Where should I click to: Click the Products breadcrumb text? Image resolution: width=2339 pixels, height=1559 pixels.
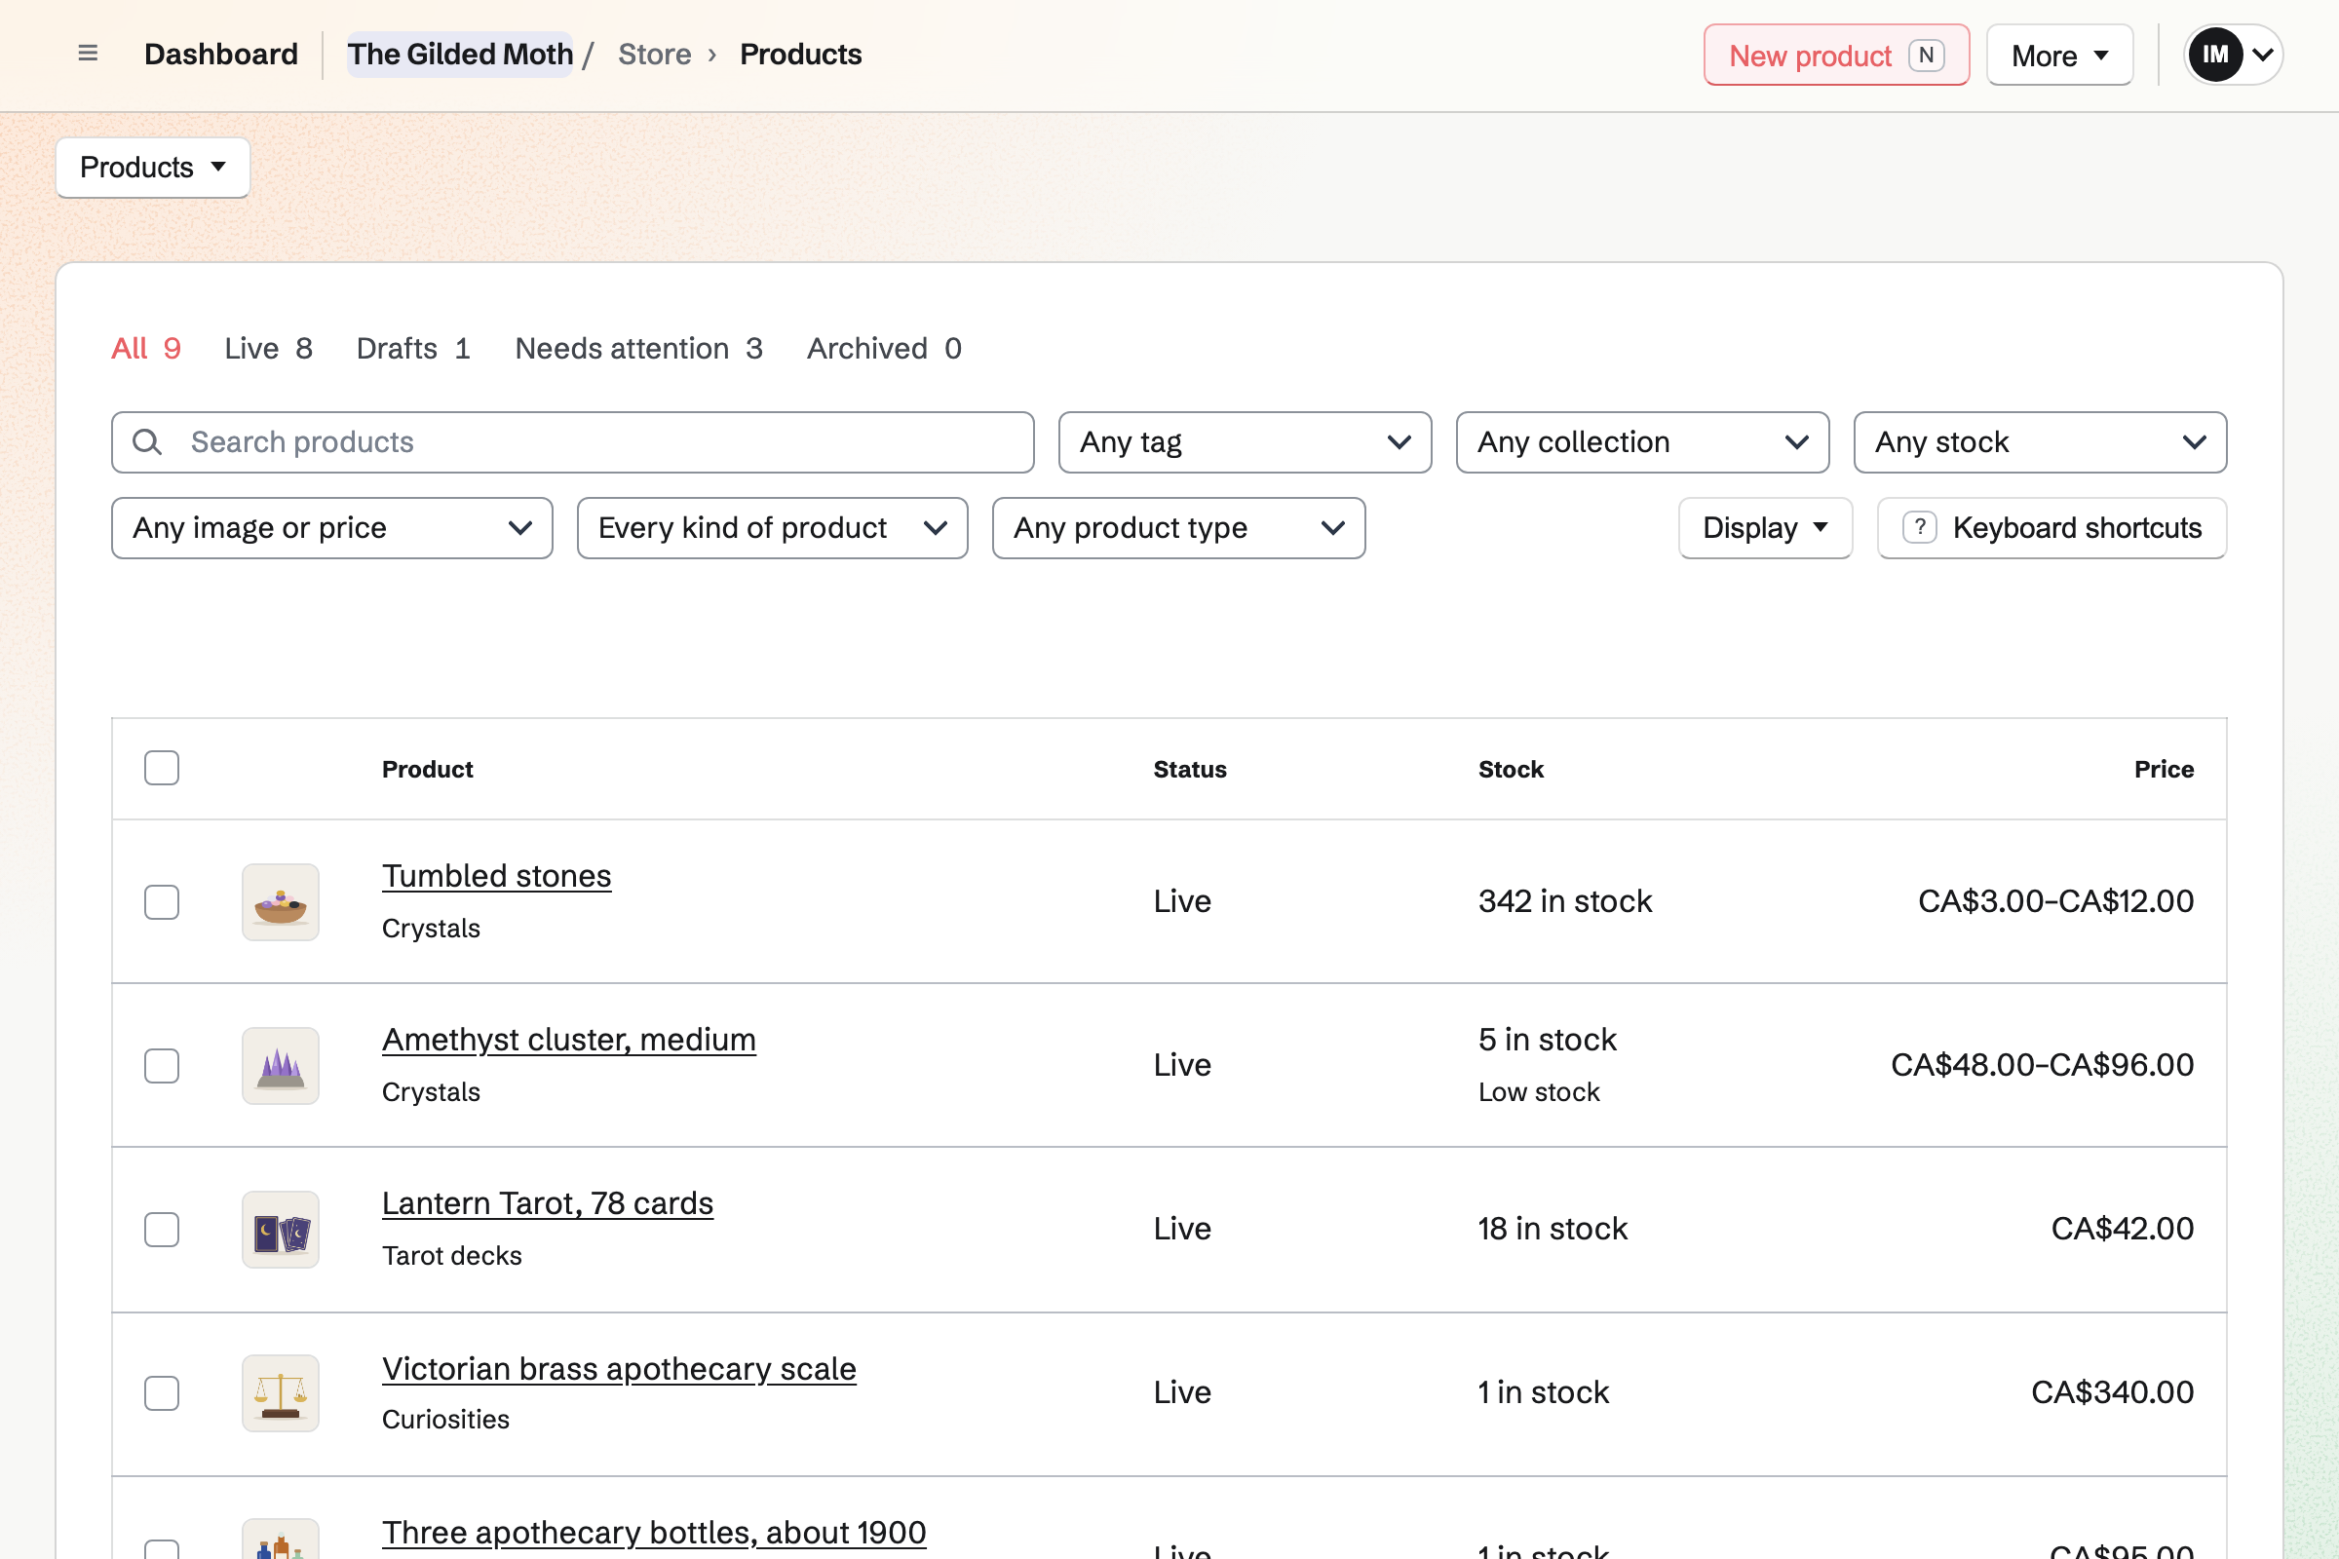pyautogui.click(x=800, y=54)
